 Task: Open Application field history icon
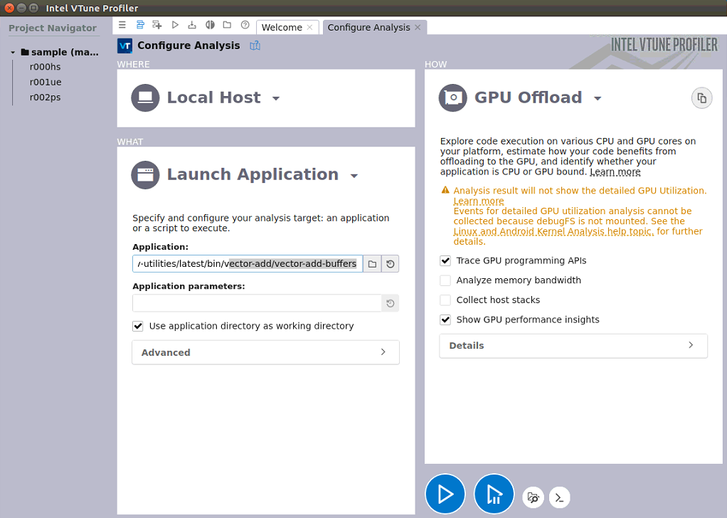point(391,264)
